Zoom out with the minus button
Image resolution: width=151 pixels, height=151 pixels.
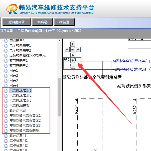73,66
